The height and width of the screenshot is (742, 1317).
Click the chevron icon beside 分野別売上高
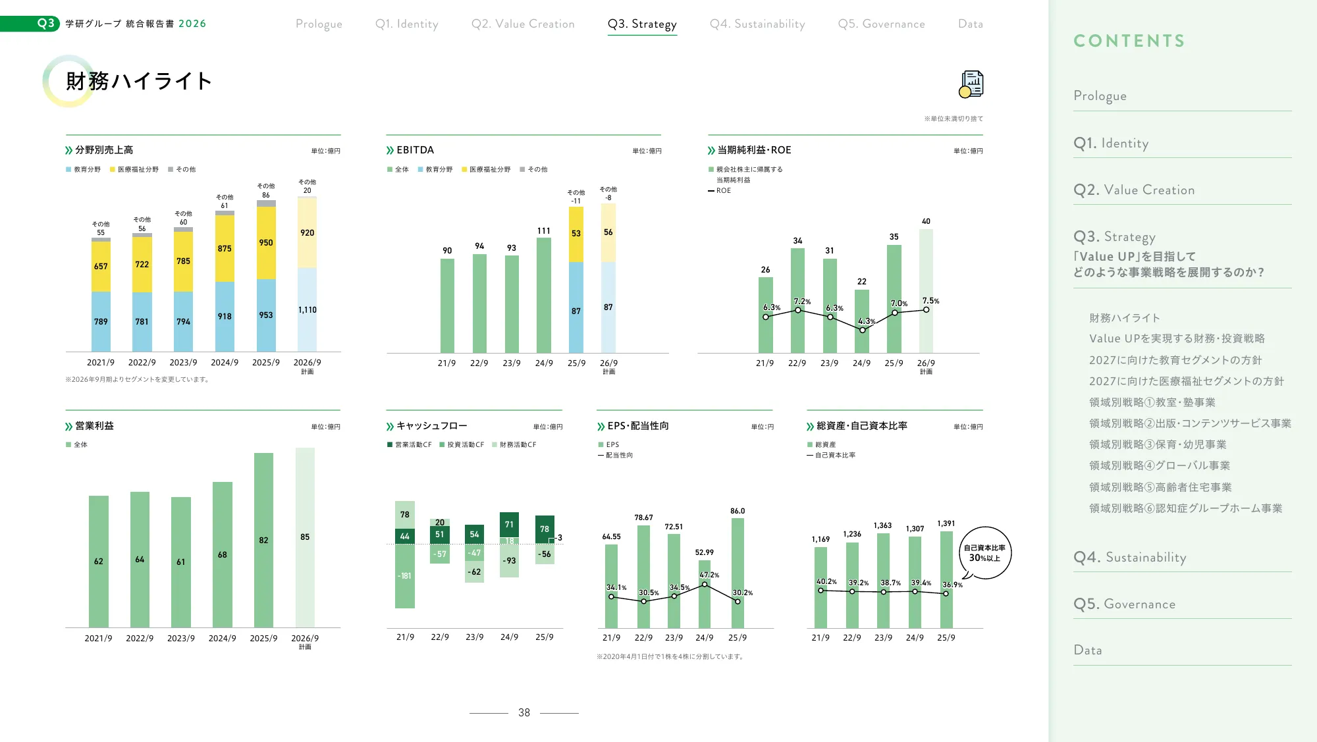[x=68, y=150]
